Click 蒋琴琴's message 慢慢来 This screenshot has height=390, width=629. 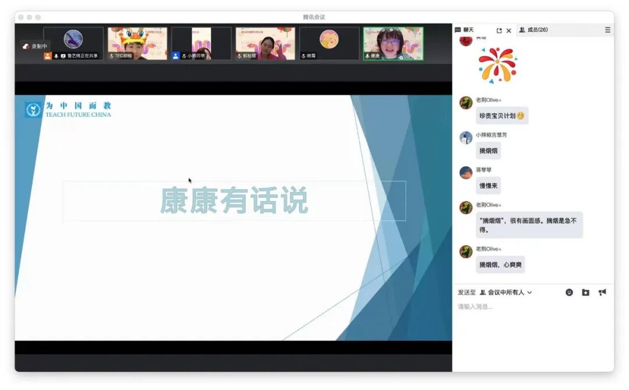(488, 185)
